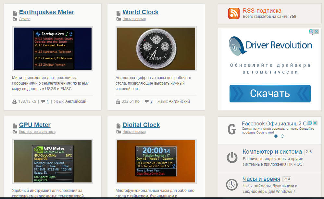Select the second carousel dot in Facebook ad
The height and width of the screenshot is (199, 324).
pyautogui.click(x=282, y=136)
